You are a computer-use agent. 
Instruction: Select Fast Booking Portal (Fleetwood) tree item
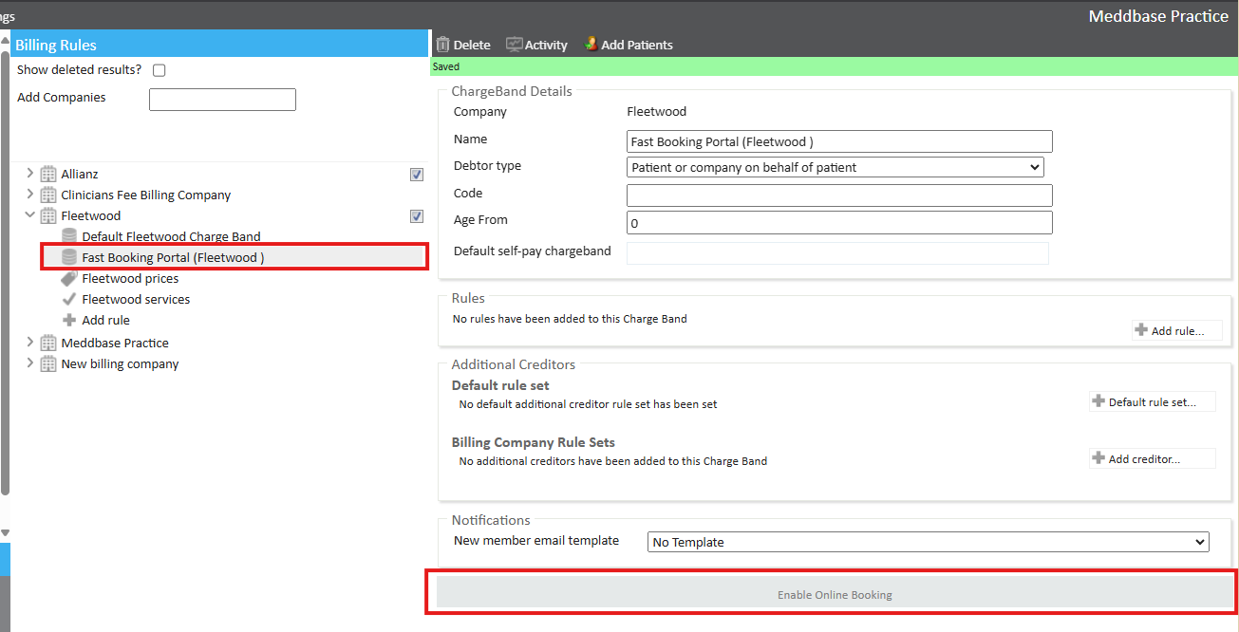[x=173, y=258]
